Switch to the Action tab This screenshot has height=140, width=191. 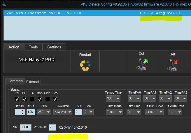(14, 47)
